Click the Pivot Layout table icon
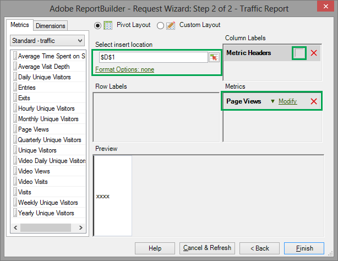 coord(108,25)
